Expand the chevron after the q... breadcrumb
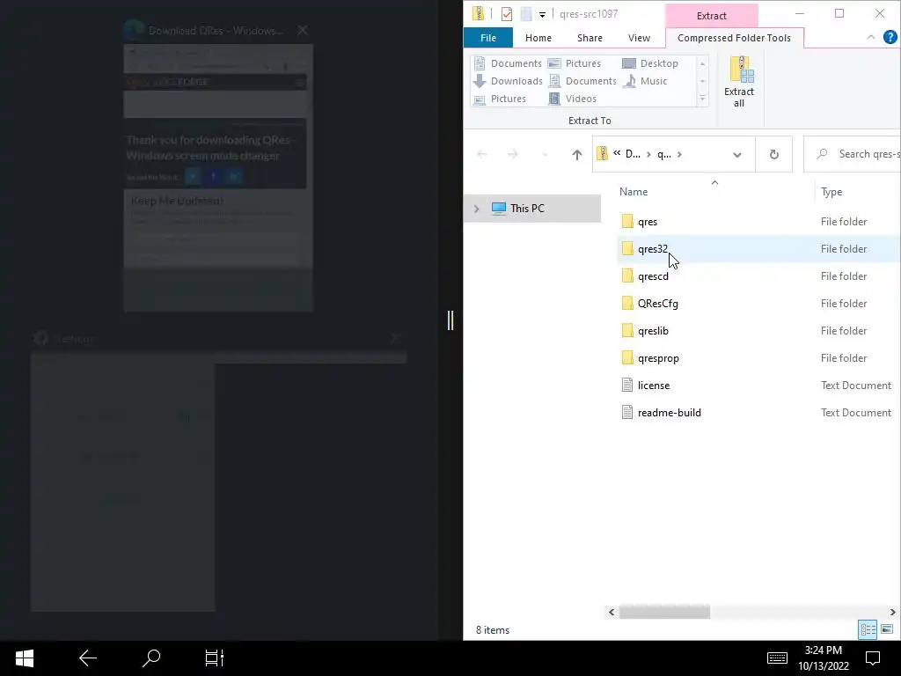 679,154
